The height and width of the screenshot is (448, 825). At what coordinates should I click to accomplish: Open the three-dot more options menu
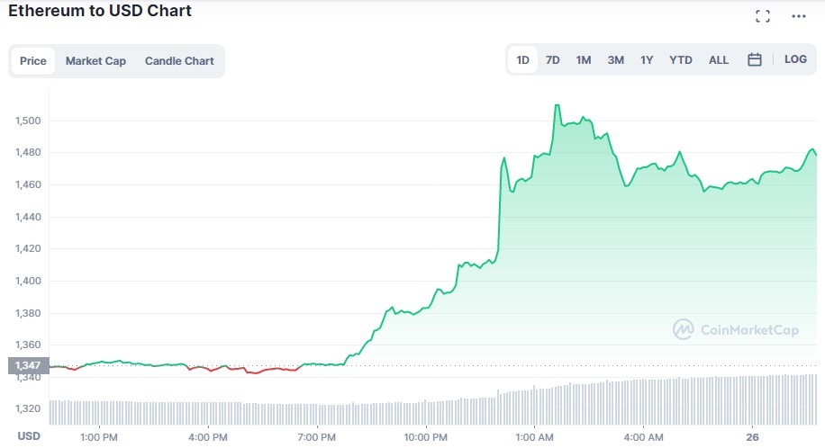(799, 16)
